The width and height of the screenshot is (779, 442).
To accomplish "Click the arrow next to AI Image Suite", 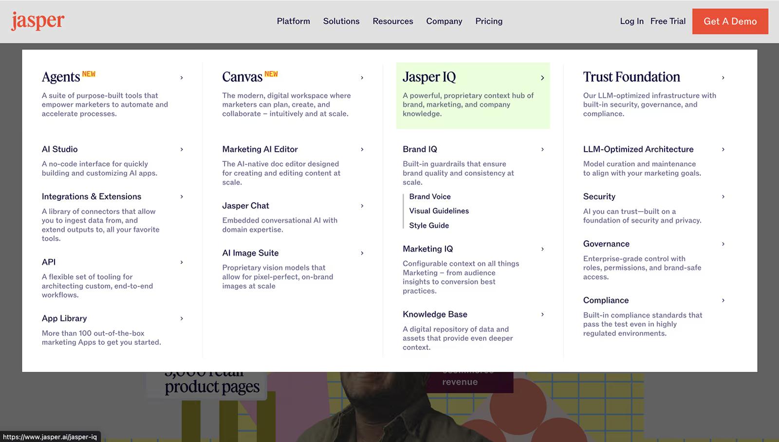I will click(362, 253).
